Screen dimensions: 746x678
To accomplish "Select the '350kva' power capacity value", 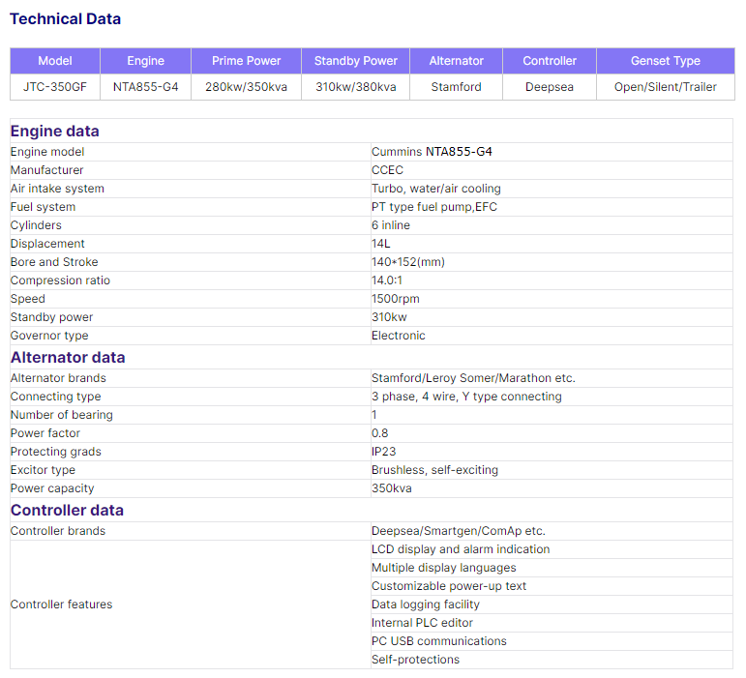I will coord(392,488).
